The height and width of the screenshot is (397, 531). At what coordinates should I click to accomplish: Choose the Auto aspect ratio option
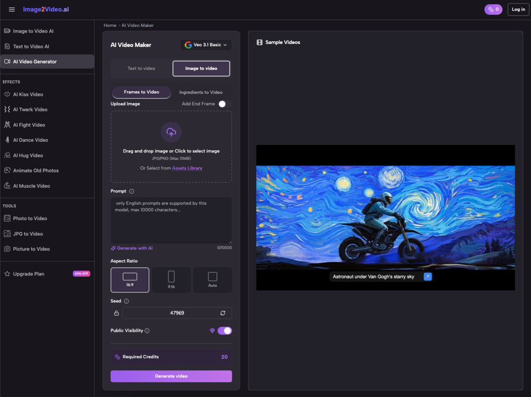[x=213, y=280]
